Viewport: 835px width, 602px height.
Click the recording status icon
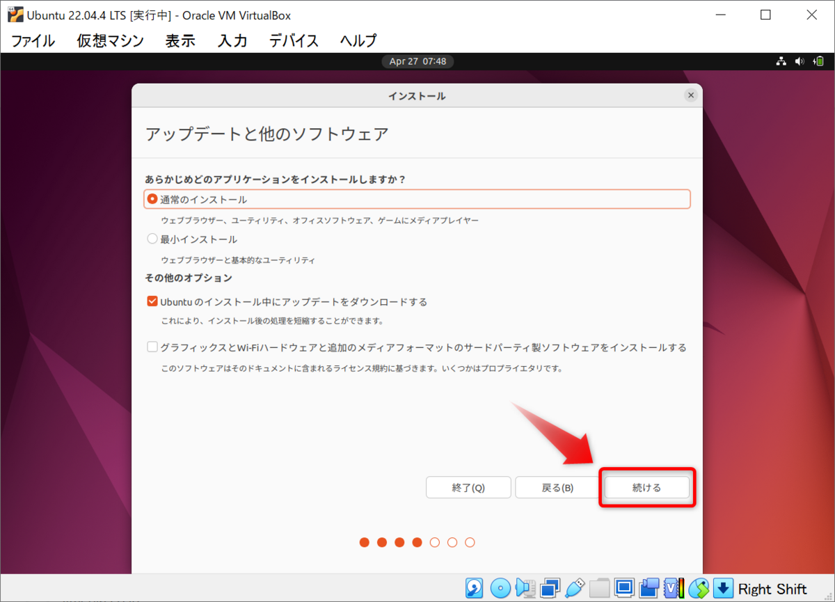[x=649, y=588]
